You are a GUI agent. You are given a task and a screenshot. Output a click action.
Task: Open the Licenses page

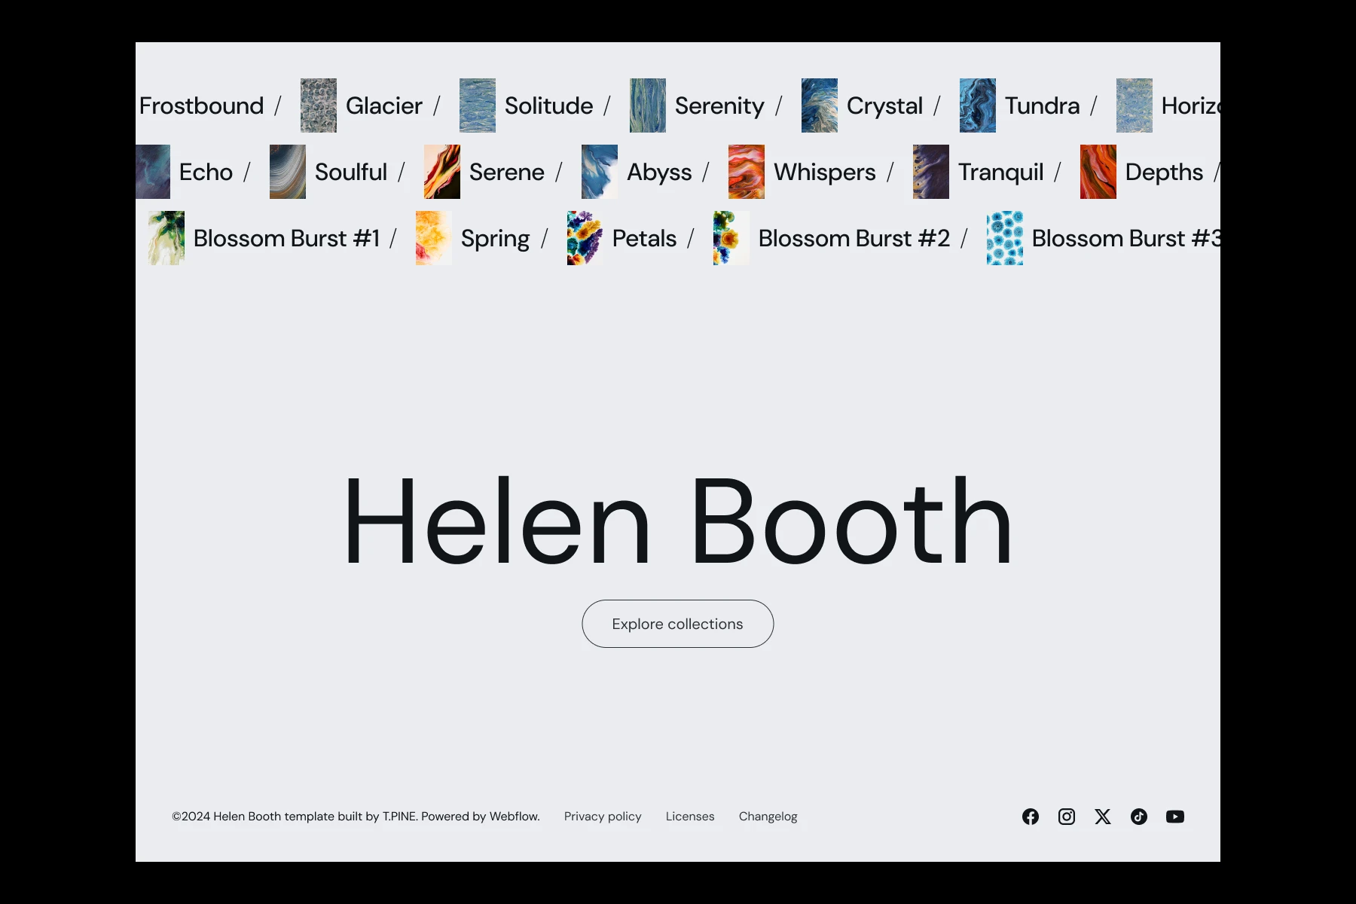(689, 817)
